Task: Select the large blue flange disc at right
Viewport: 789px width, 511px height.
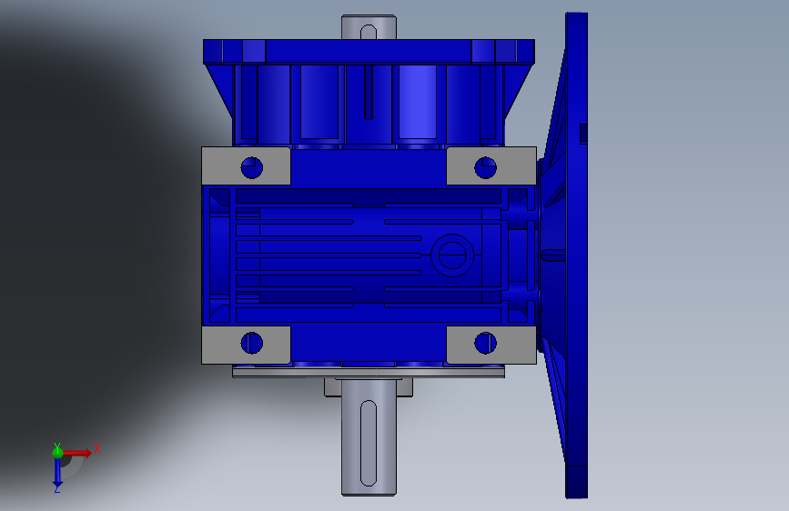Action: pos(577,255)
